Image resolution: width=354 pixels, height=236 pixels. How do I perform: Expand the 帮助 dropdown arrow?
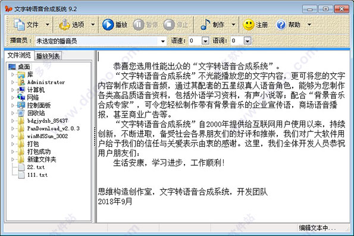[x=309, y=24]
